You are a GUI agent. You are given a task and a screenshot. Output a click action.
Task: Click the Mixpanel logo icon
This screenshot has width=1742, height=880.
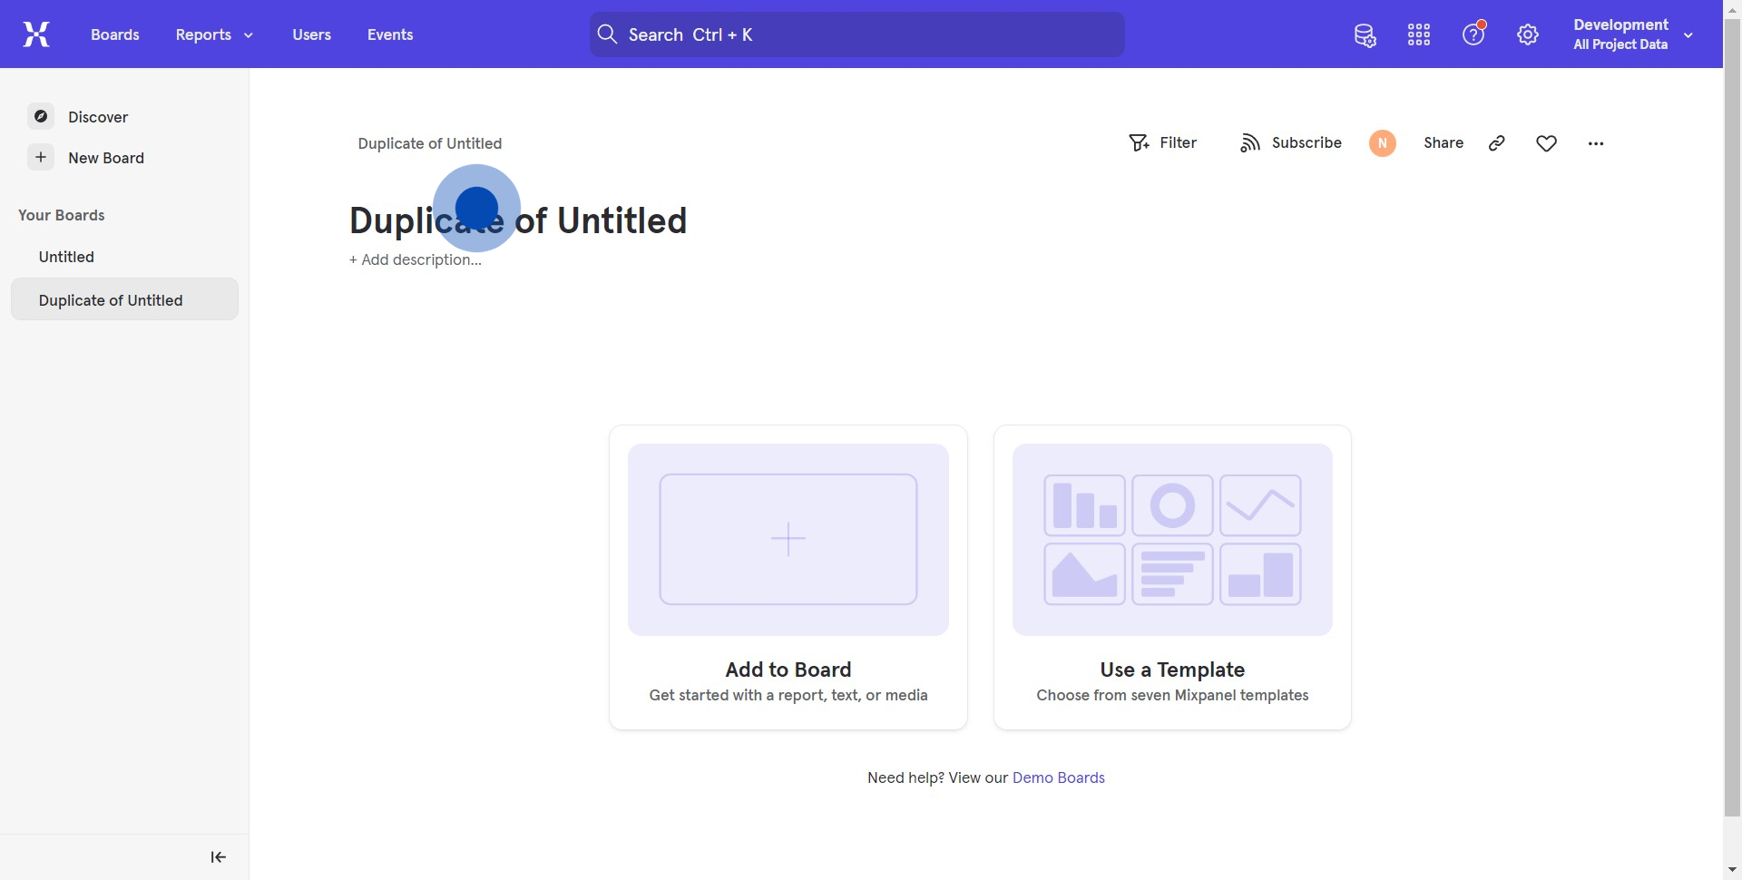[36, 34]
